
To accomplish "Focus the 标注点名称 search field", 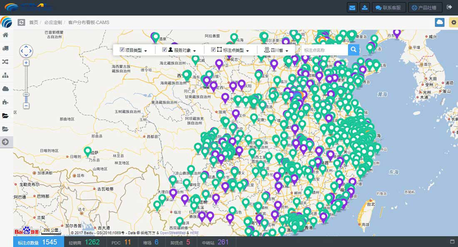I will click(x=324, y=50).
